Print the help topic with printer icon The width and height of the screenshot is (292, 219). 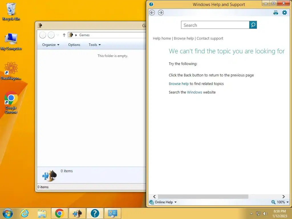pyautogui.click(x=276, y=13)
